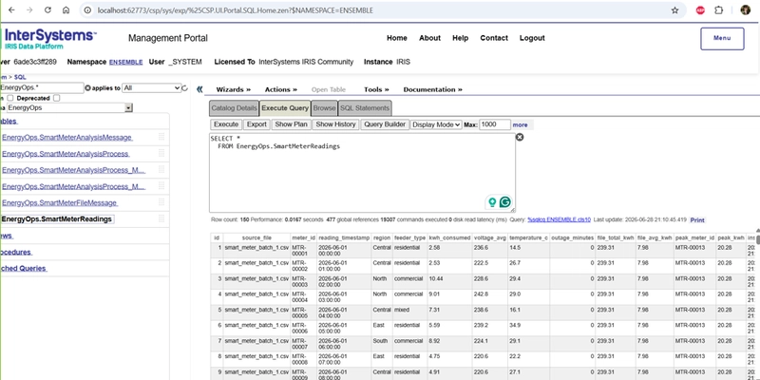
Task: Open the browser extensions puzzle icon
Action: pyautogui.click(x=719, y=10)
